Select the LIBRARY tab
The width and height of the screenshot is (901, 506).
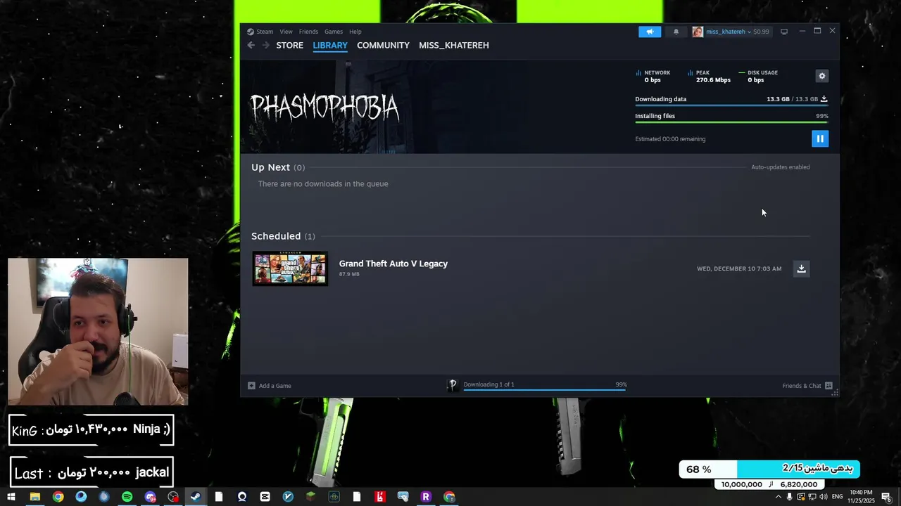330,45
